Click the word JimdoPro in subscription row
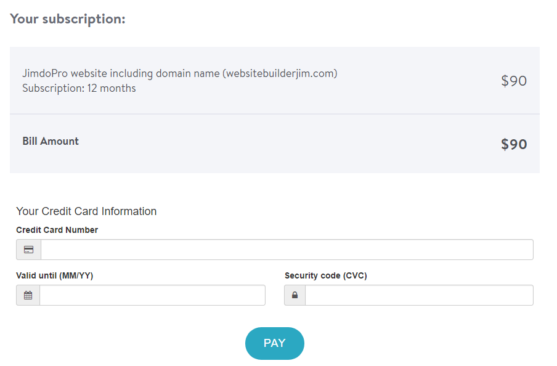 click(45, 73)
